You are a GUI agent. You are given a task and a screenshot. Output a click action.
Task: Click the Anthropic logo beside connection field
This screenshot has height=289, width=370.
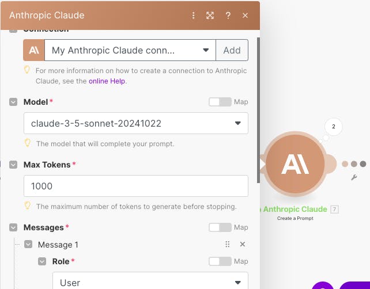(34, 50)
